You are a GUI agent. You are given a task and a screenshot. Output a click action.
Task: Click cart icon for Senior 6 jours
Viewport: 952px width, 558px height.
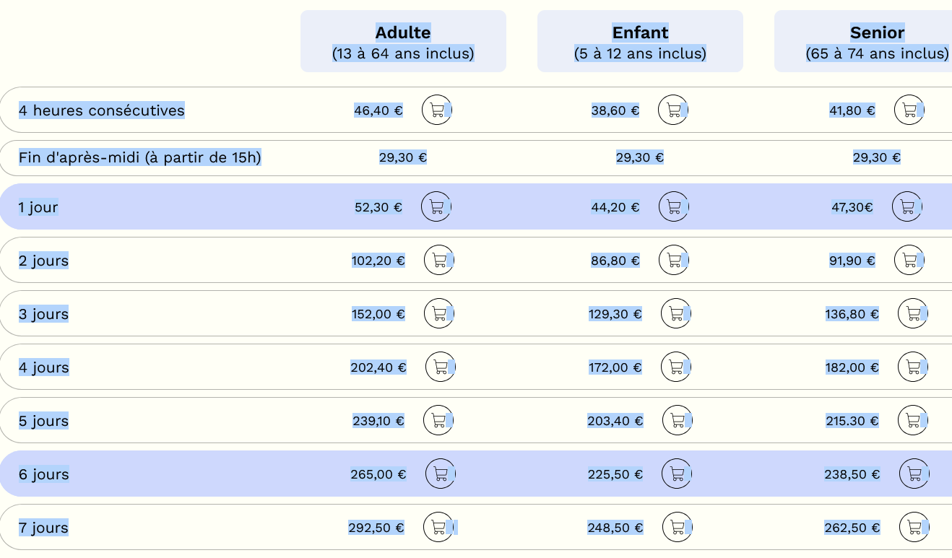point(914,474)
